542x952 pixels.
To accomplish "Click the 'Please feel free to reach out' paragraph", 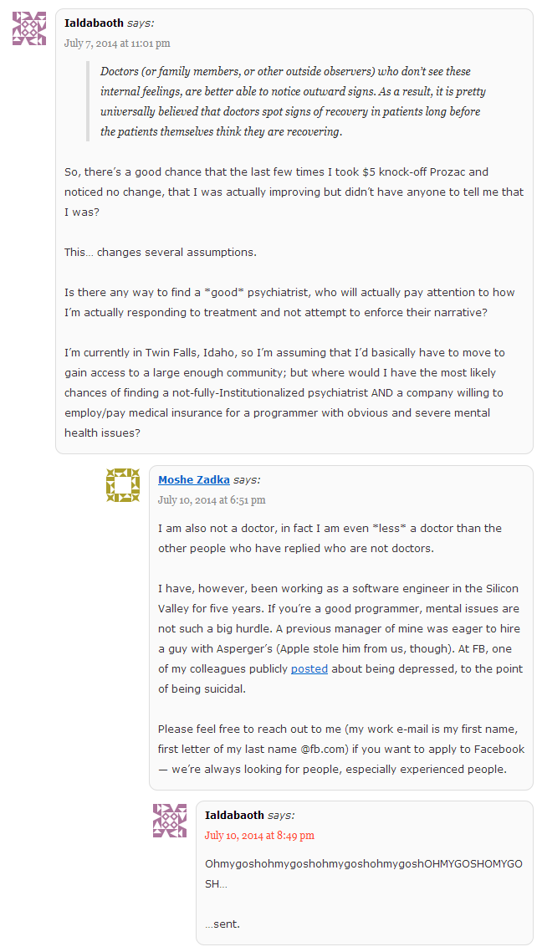I will [341, 749].
